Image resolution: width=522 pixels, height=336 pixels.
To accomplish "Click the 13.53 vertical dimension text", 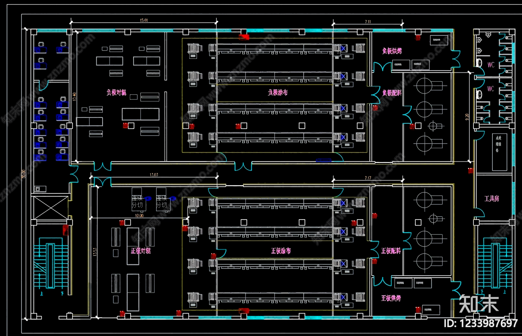I will click(95, 252).
